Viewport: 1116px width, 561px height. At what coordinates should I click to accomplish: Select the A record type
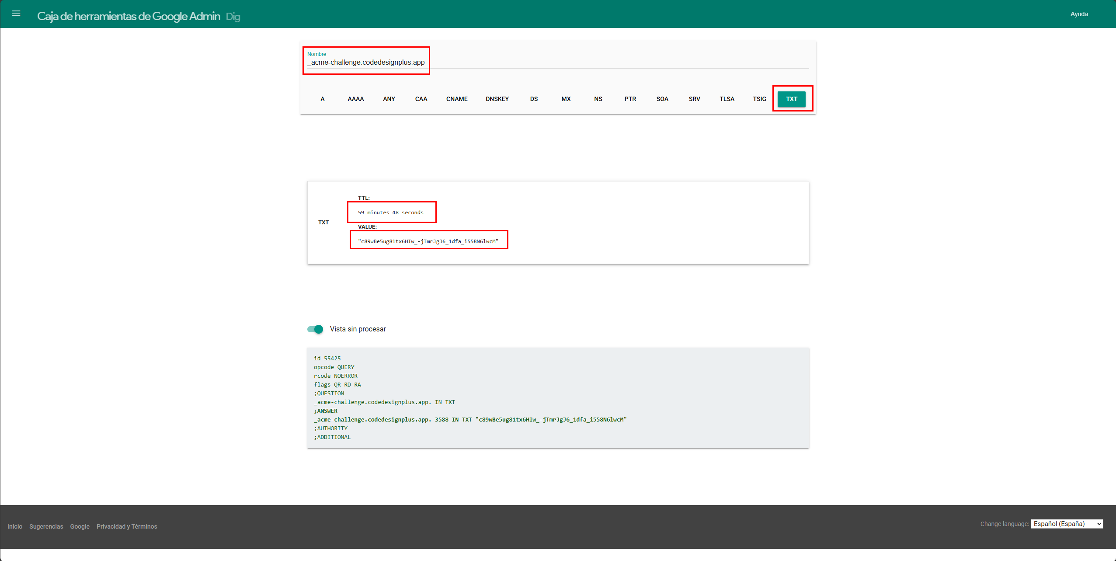tap(323, 99)
